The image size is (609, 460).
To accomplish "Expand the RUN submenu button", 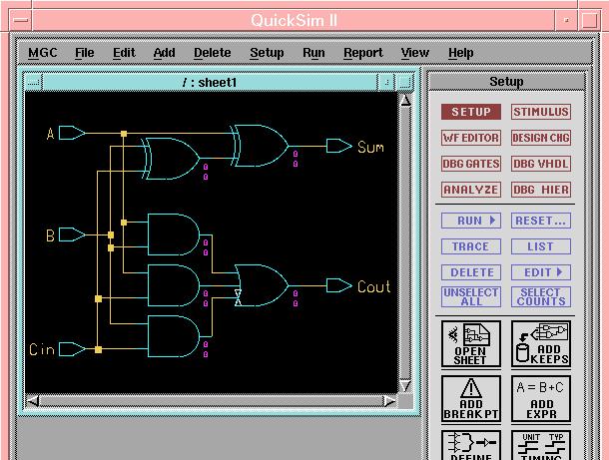I will [x=471, y=221].
